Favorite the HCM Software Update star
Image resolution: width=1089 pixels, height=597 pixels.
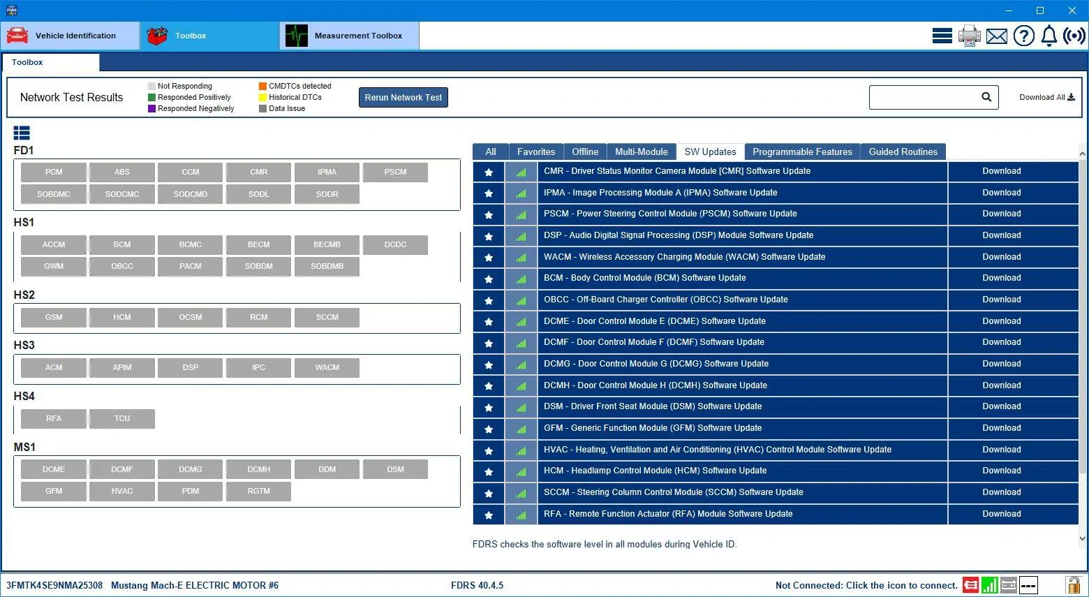[x=489, y=471]
